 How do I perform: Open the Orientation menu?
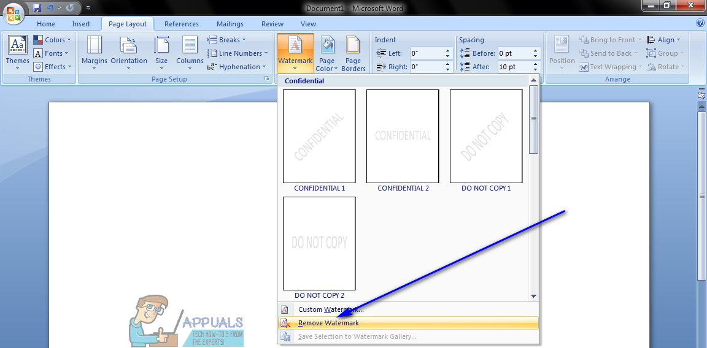[x=129, y=53]
